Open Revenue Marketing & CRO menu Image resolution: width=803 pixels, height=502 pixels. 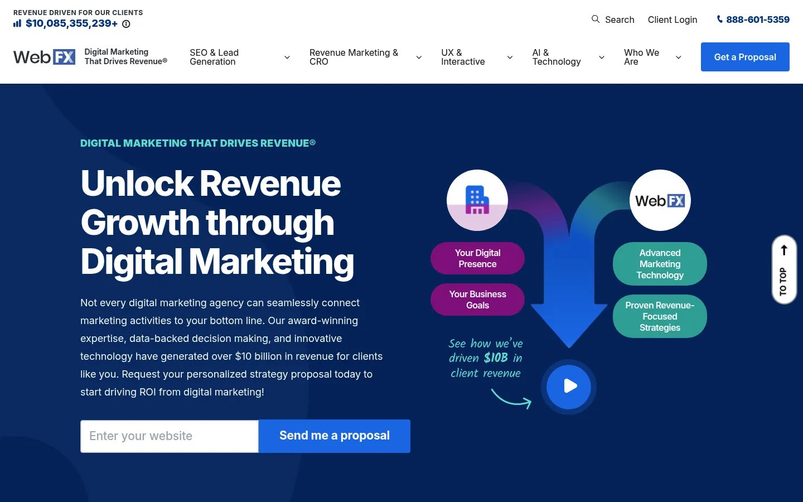pos(354,57)
